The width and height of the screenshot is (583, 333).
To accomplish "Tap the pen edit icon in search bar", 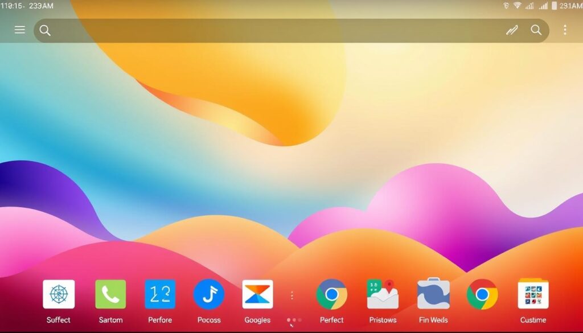I will (511, 31).
